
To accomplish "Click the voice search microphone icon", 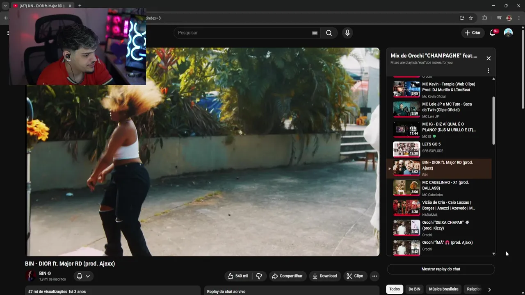I will 347,33.
